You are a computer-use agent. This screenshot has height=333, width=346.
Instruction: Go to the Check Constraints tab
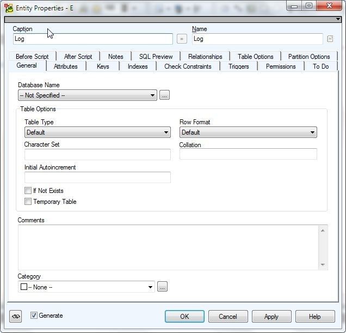188,66
